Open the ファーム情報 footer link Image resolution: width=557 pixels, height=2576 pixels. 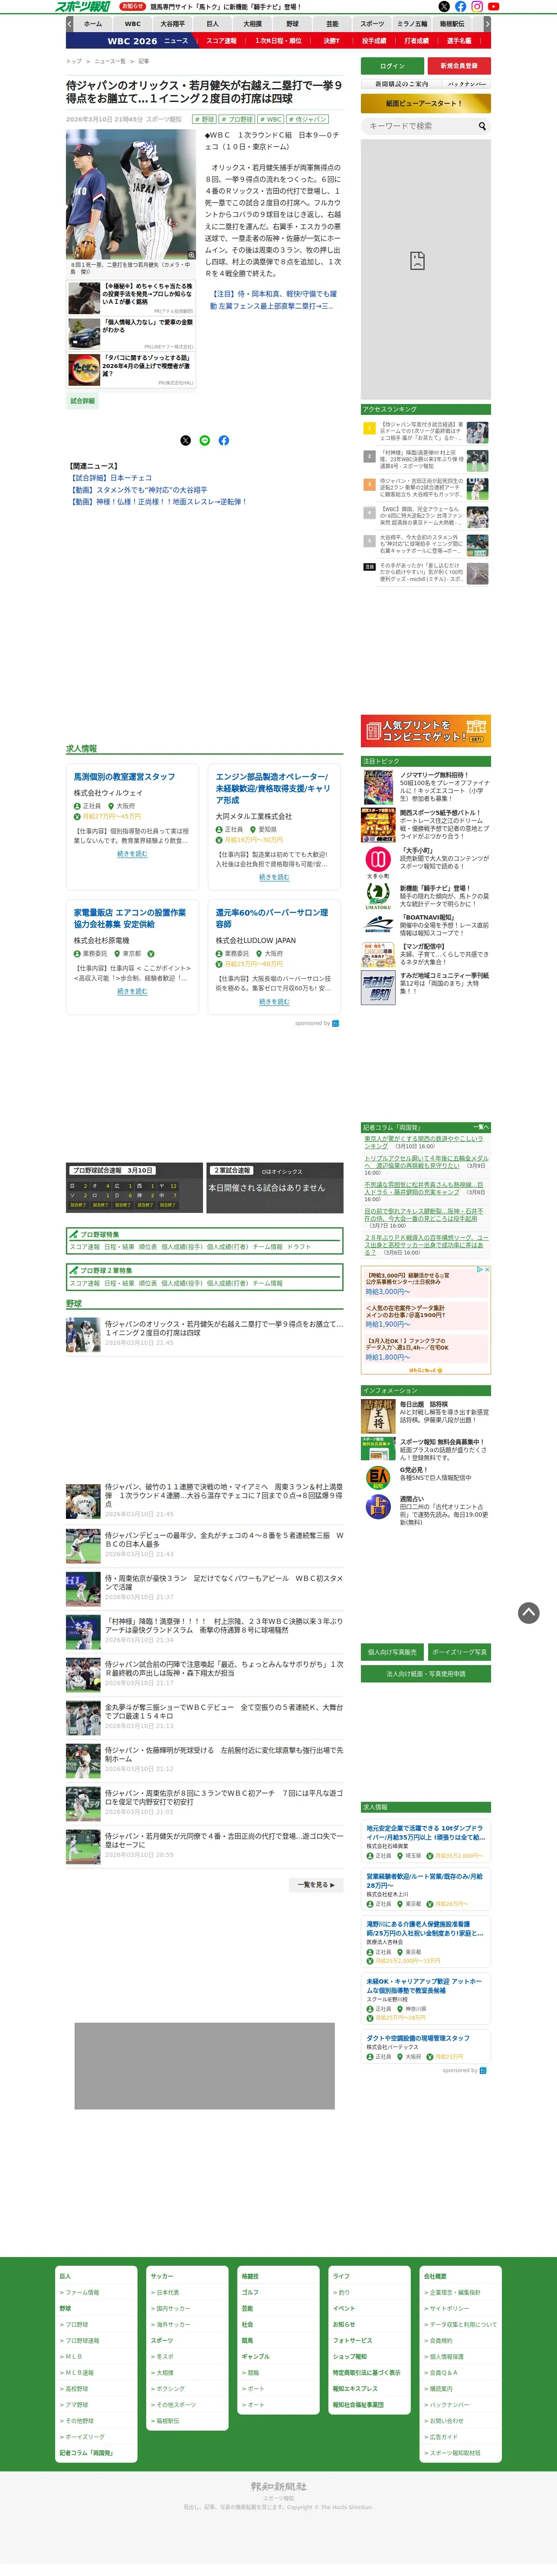tap(82, 2292)
